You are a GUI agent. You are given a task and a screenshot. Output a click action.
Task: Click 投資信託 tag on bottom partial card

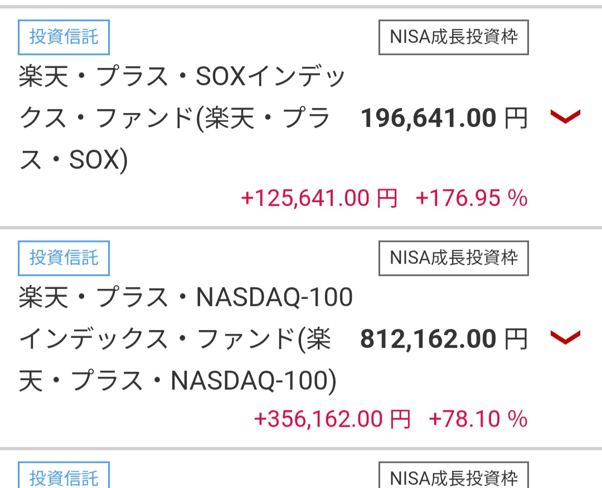(64, 475)
